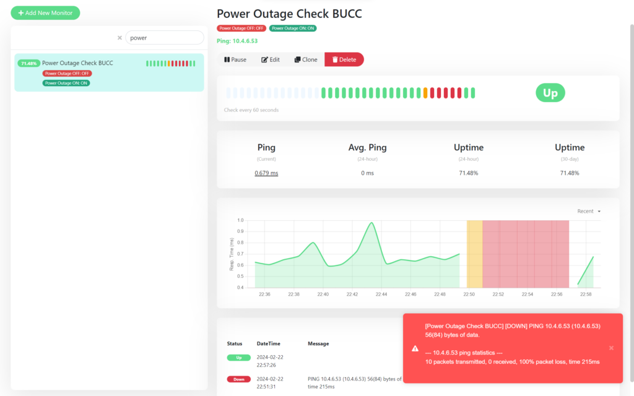Click the sidebar 'Power Outage OFF: OFF' tag

[x=67, y=74]
